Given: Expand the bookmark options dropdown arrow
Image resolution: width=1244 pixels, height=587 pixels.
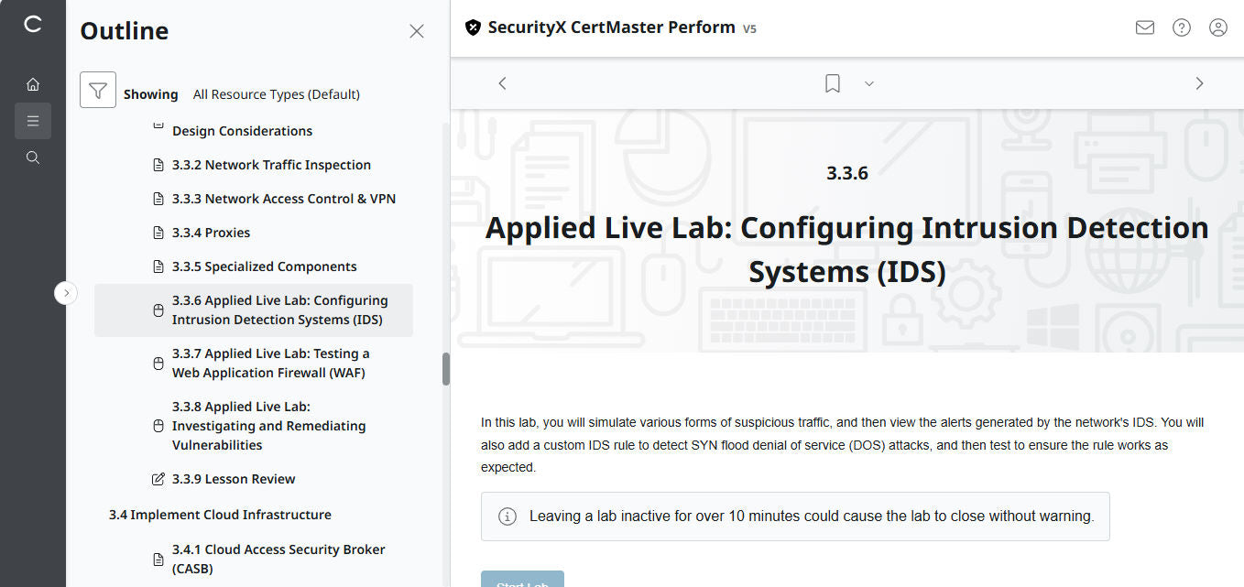Looking at the screenshot, I should click(x=869, y=83).
